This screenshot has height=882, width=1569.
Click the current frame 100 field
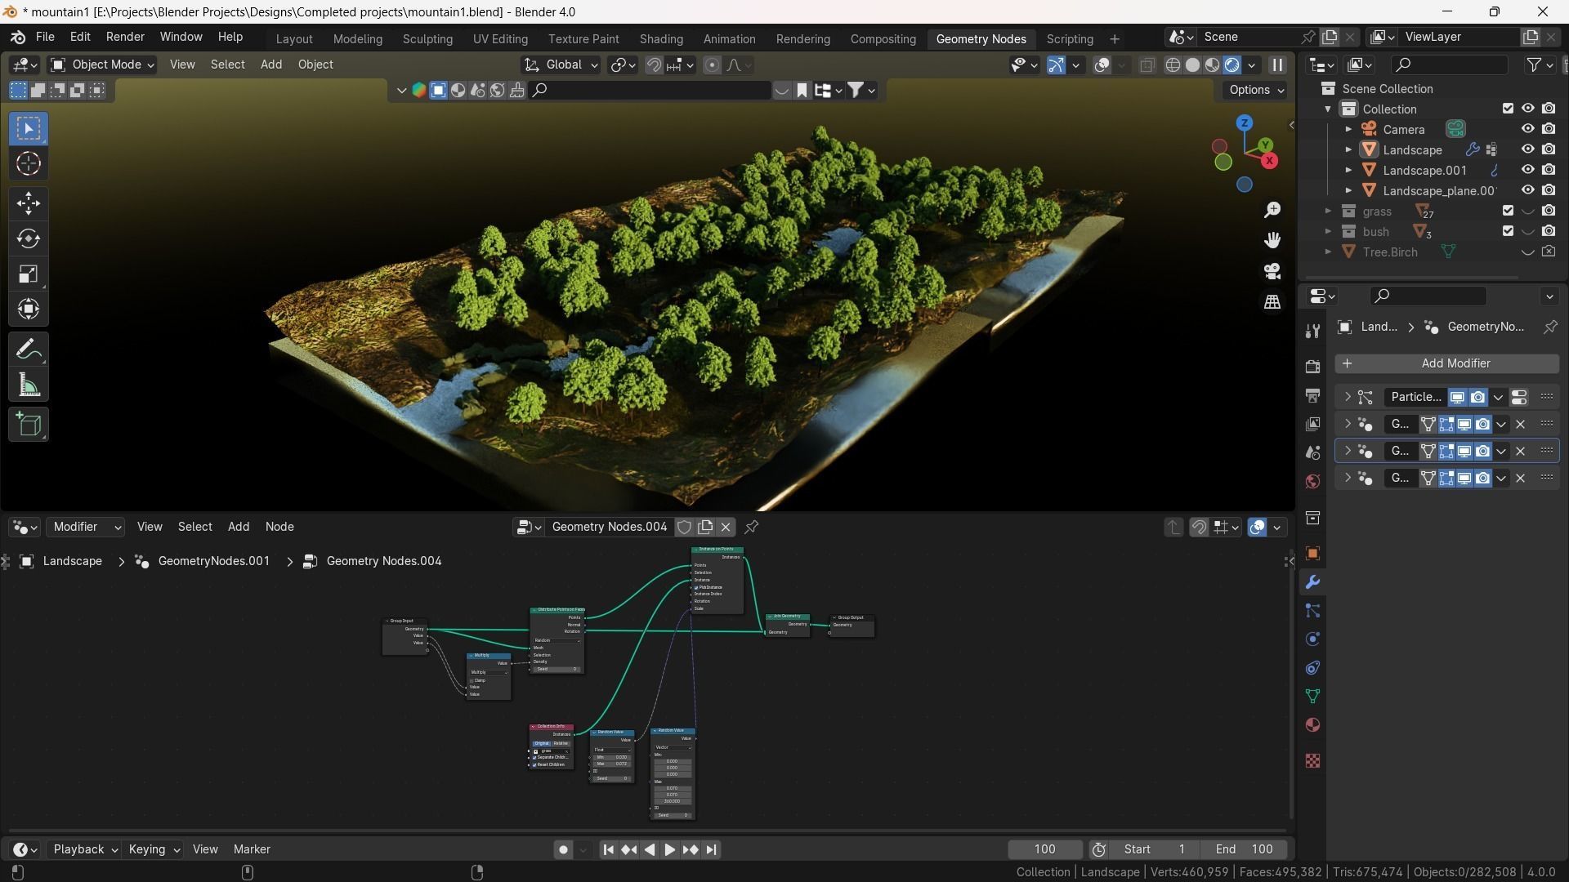(x=1044, y=849)
